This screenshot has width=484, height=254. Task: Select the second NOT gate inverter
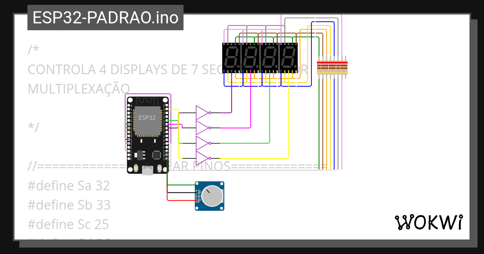click(201, 127)
